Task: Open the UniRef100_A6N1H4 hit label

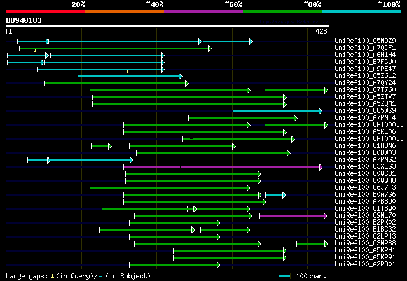Action: [365, 55]
